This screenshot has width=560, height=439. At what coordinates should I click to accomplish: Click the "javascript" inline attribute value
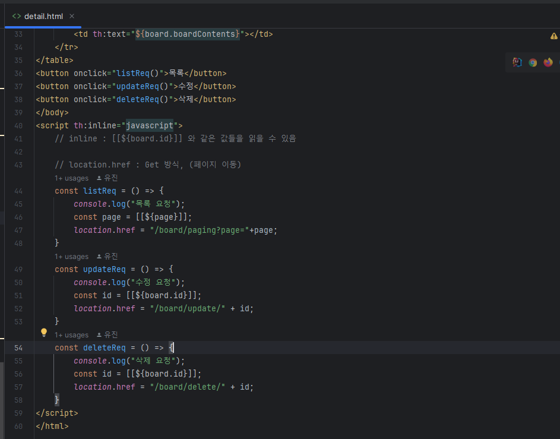(149, 126)
